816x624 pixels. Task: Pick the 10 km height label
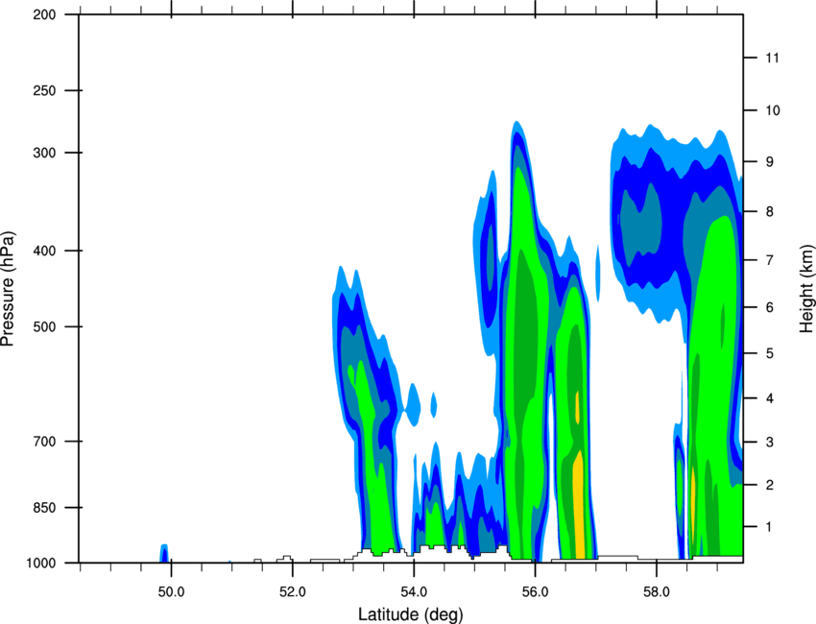point(772,110)
